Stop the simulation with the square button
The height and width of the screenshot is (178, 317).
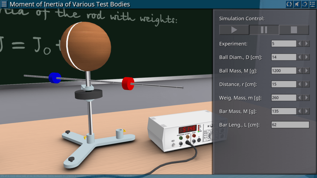coord(294,30)
